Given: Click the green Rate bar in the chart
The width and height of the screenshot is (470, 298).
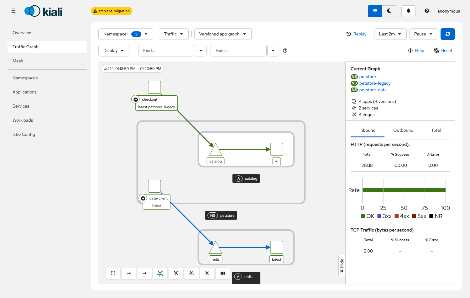Looking at the screenshot, I should [x=404, y=190].
